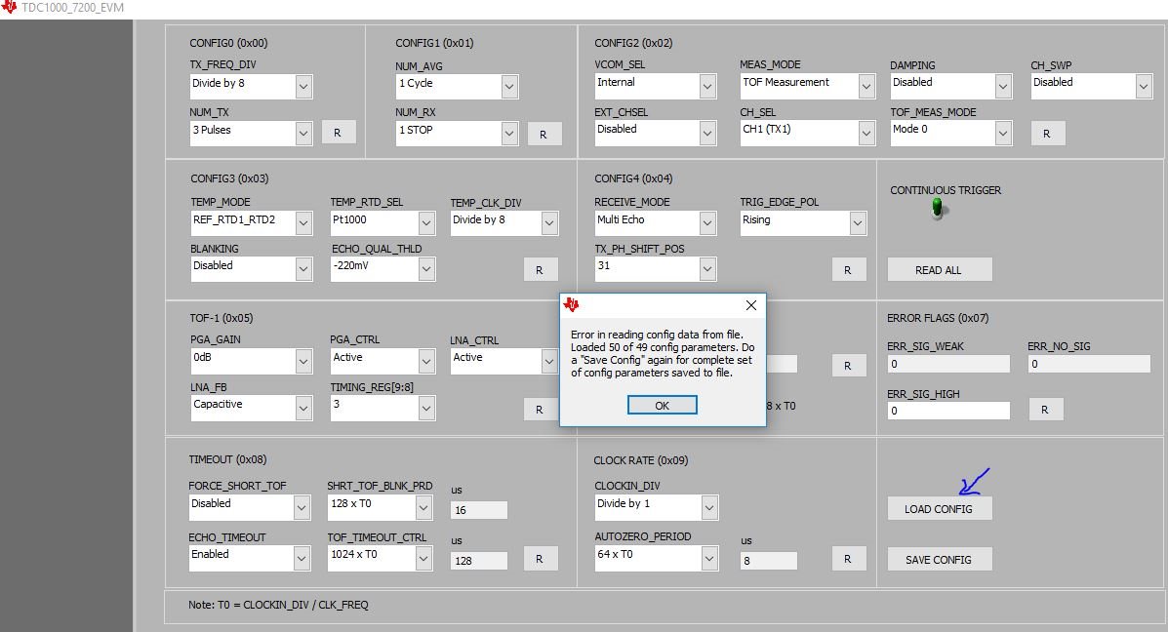Click SAVE CONFIG to store parameters
The height and width of the screenshot is (632, 1168).
pos(939,559)
